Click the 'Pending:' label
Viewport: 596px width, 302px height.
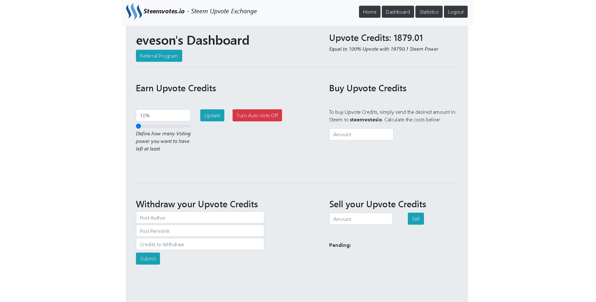pyautogui.click(x=340, y=245)
